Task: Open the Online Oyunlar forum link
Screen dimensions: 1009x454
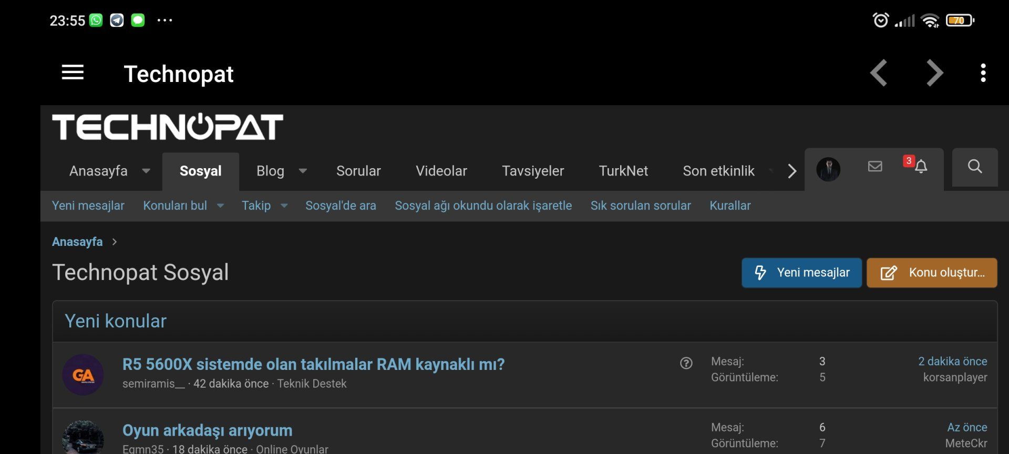Action: 292,449
